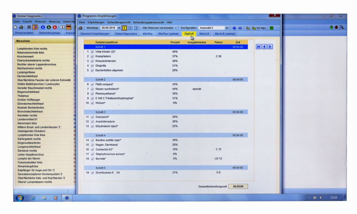This screenshot has height=214, width=357.
Task: Click the green info icon in Global Diagnostics
Action: click(x=49, y=27)
